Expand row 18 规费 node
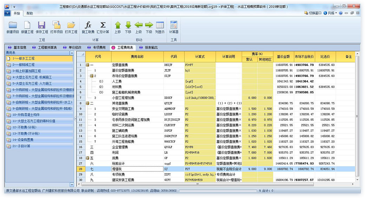Viewport: 365px width, 198px height. 87,158
